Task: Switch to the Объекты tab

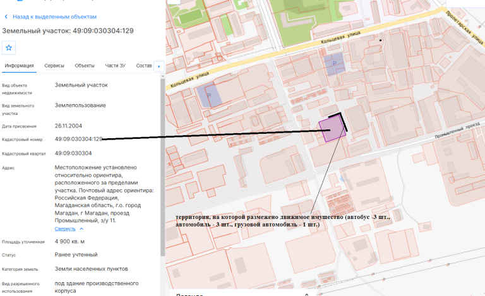Action: tap(85, 66)
